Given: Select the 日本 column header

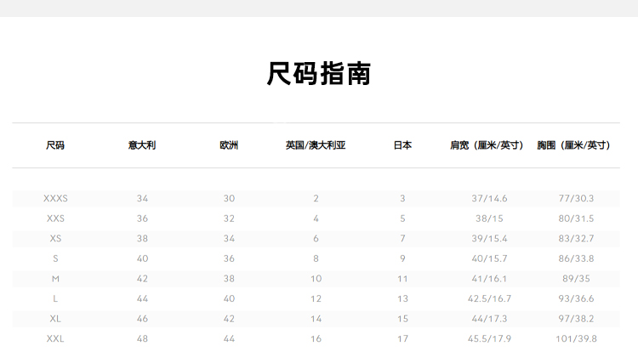Looking at the screenshot, I should coord(402,145).
